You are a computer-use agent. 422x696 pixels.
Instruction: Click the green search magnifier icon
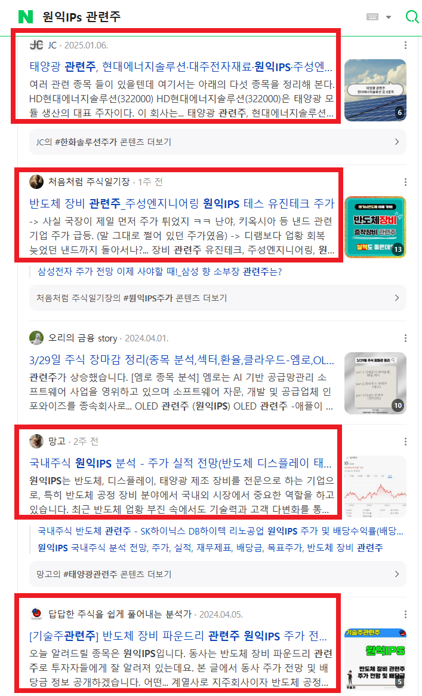click(412, 17)
